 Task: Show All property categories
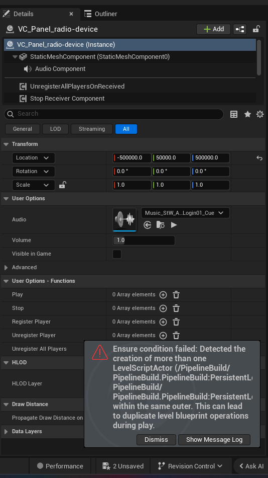(x=126, y=129)
